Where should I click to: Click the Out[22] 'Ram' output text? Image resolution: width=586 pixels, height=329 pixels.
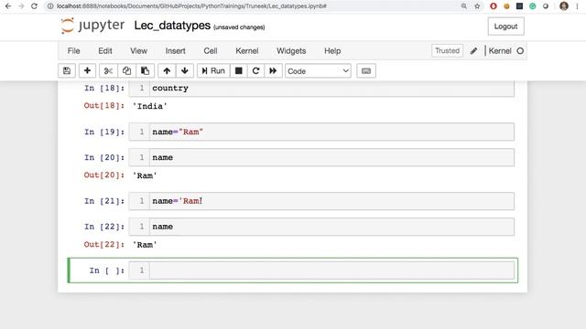[x=145, y=245]
